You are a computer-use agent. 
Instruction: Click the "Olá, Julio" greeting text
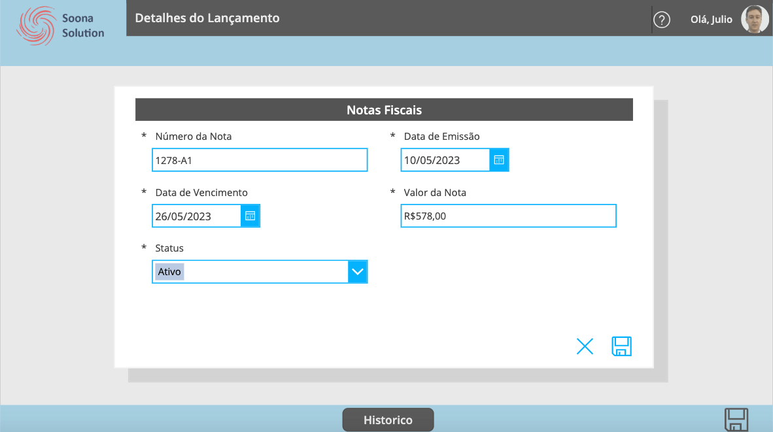[x=712, y=20]
